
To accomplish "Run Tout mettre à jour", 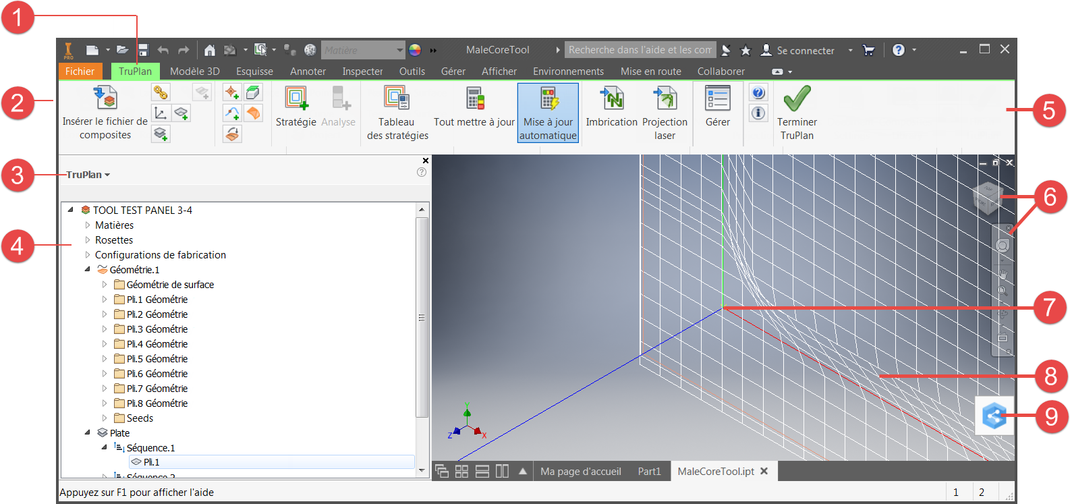I will point(474,107).
